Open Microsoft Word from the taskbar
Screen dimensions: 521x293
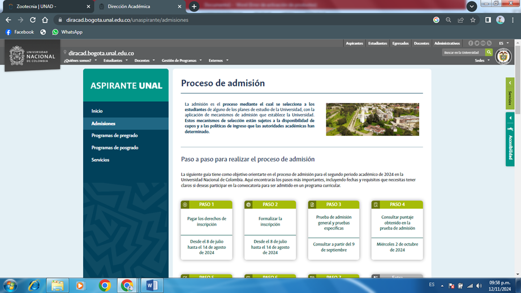[152, 285]
